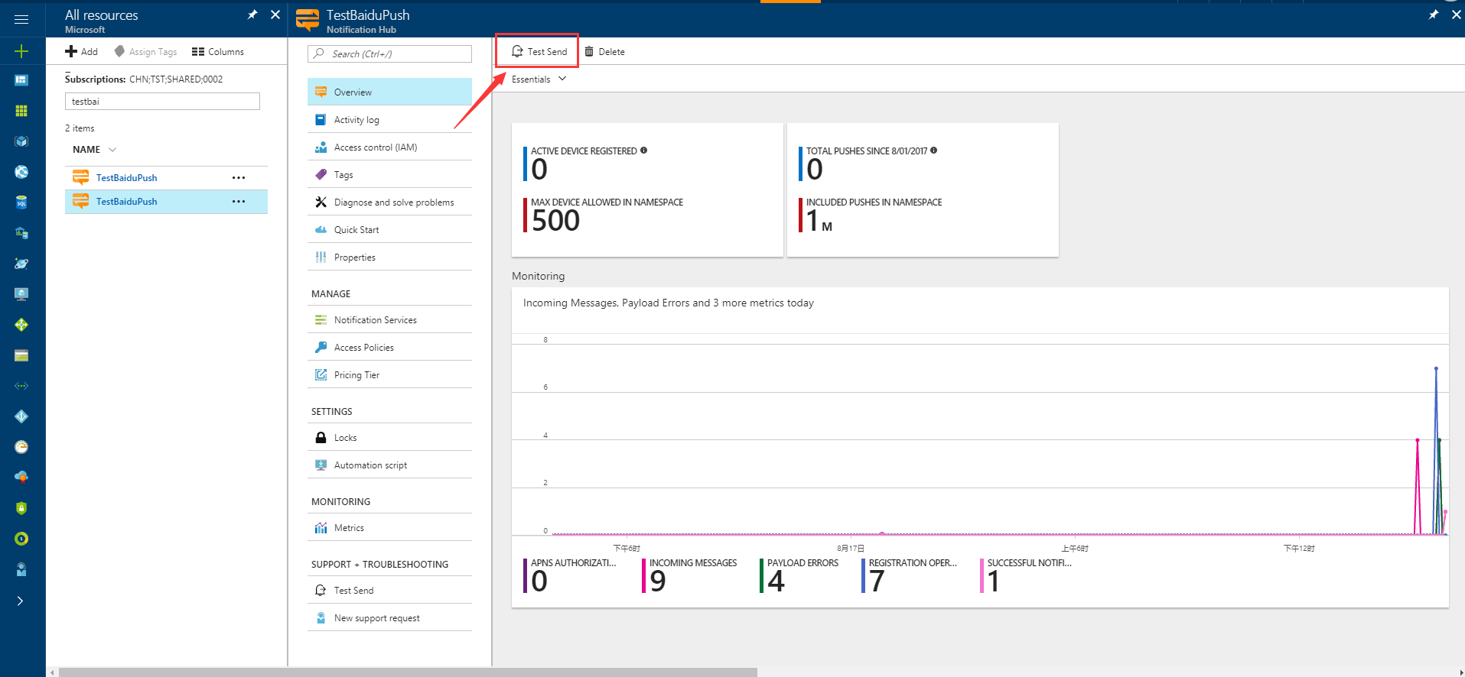
Task: Click the green plus New resource icon
Action: (x=21, y=51)
